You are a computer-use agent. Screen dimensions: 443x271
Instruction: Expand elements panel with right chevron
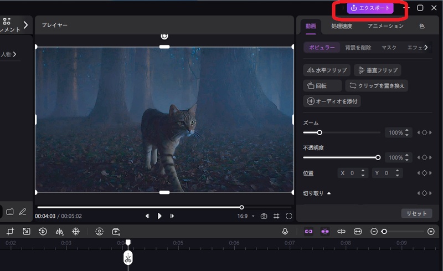click(25, 25)
